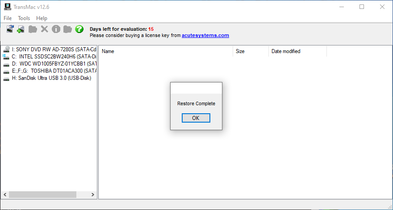Click the gray X delete toolbar icon

(44, 29)
